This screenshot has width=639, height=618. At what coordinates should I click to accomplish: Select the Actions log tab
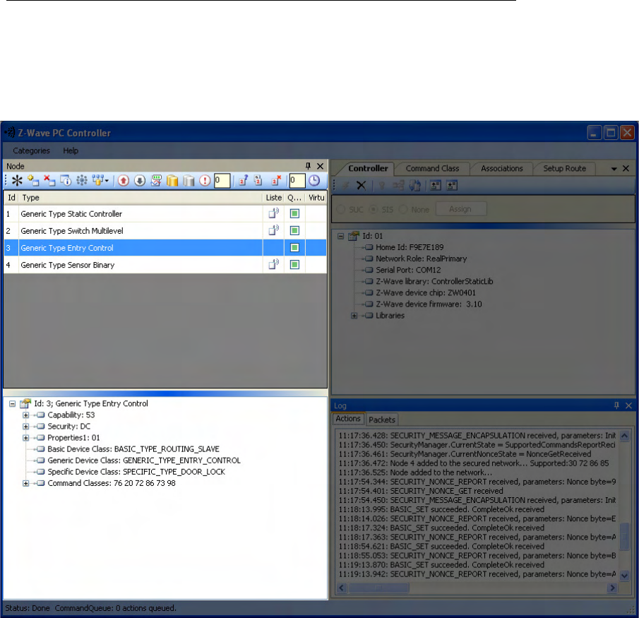point(348,419)
